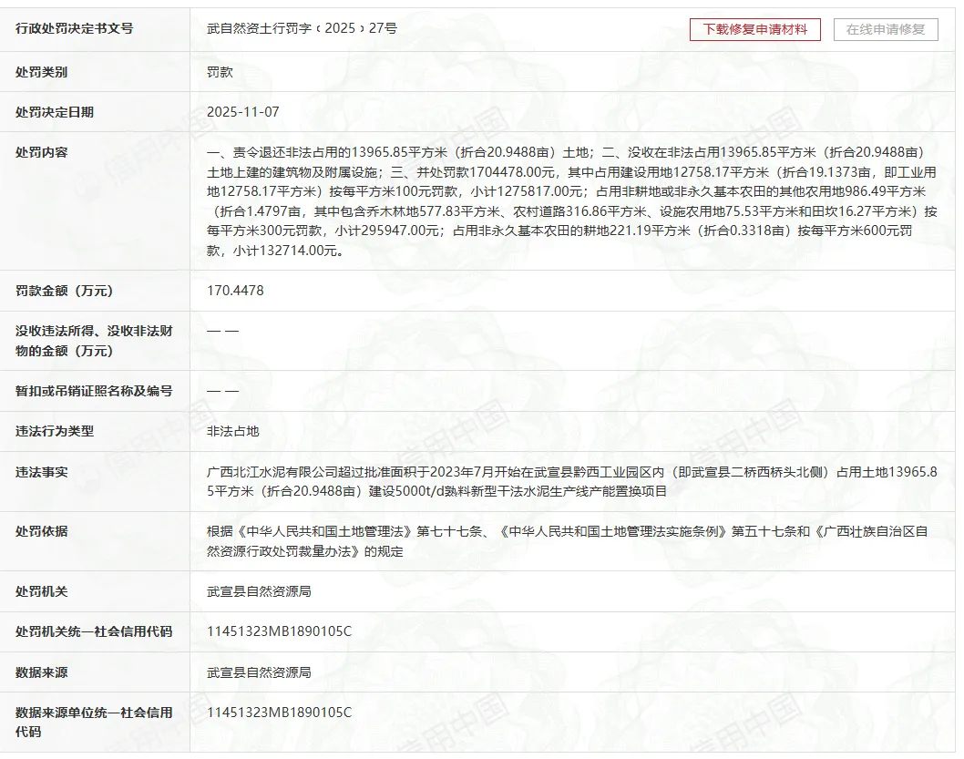The height and width of the screenshot is (759, 964).
Task: Click the 行政处罚决定书文号 label
Action: [x=75, y=28]
